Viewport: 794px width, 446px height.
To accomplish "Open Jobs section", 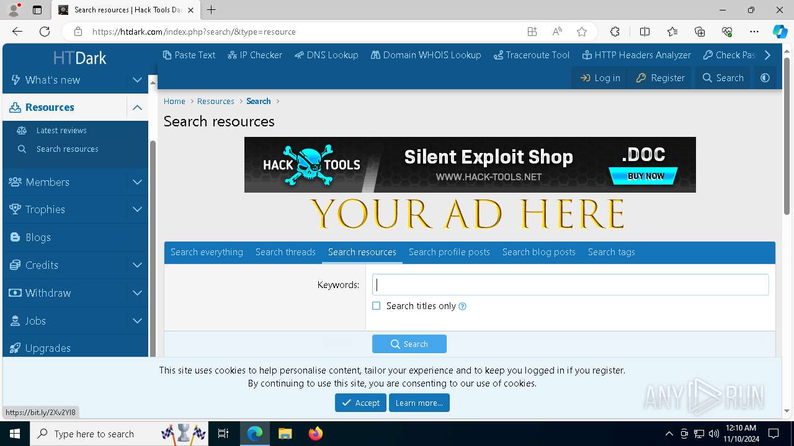I will pyautogui.click(x=35, y=321).
